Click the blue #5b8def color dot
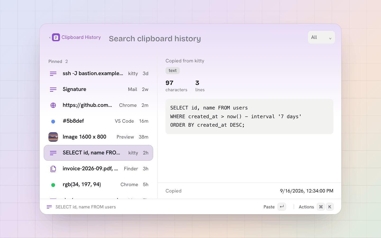 tap(53, 121)
